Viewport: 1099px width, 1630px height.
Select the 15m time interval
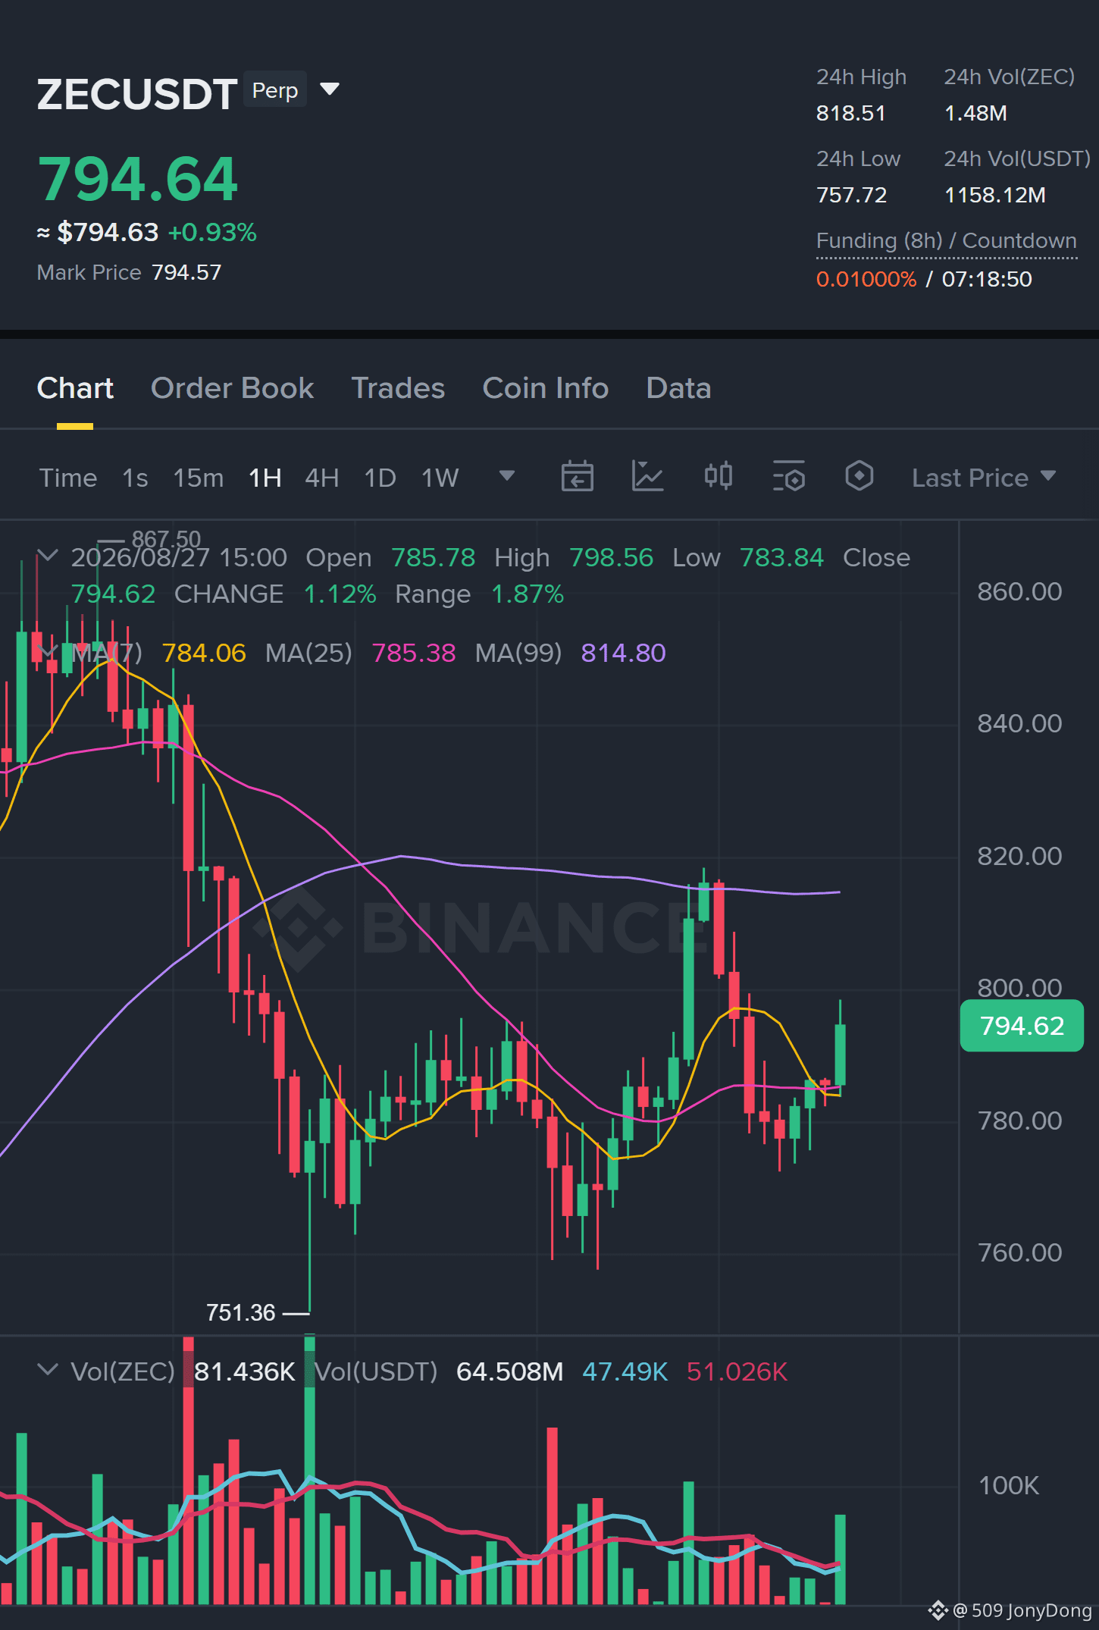tap(199, 478)
